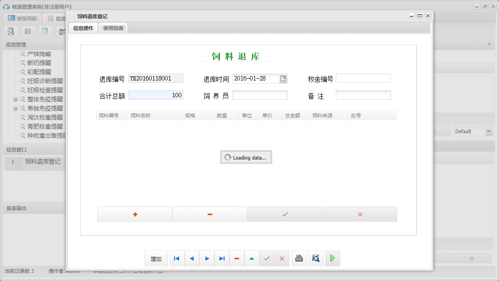The width and height of the screenshot is (499, 281).
Task: Select 妊娠诊断提醒 in the tree
Action: [x=45, y=81]
